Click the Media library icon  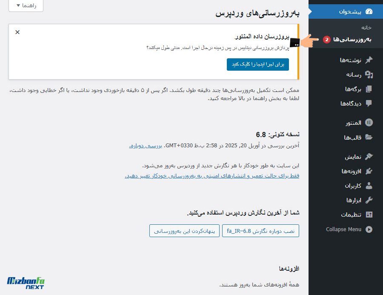point(369,74)
